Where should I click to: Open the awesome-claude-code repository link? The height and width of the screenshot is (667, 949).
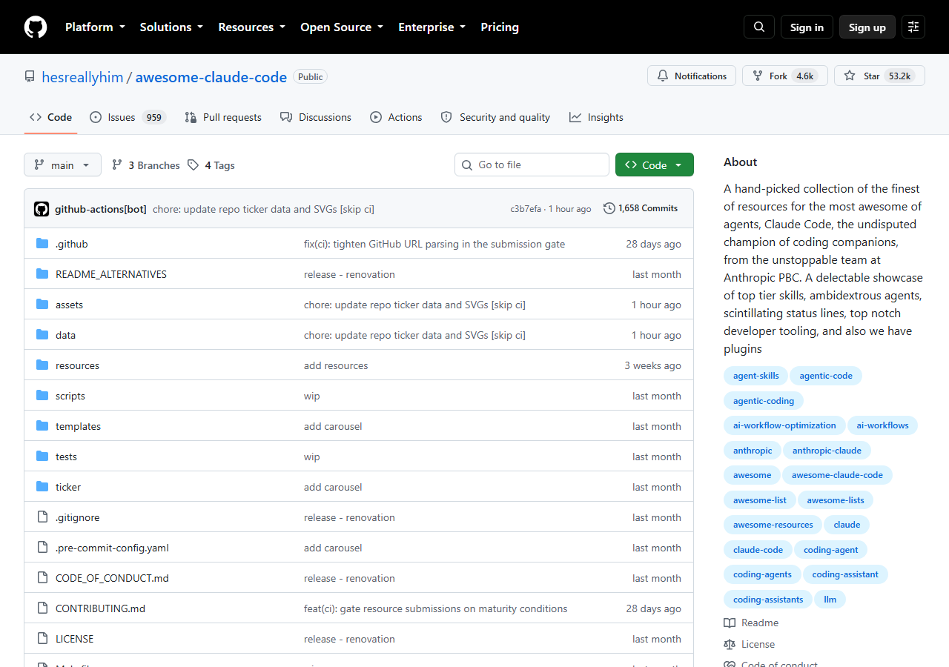[x=211, y=77]
